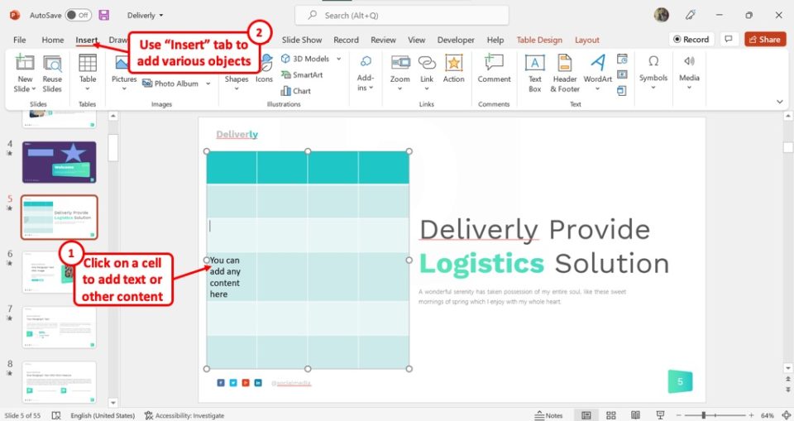Screen dimensions: 794x421
Task: Click the Save icon in title bar
Action: [104, 15]
